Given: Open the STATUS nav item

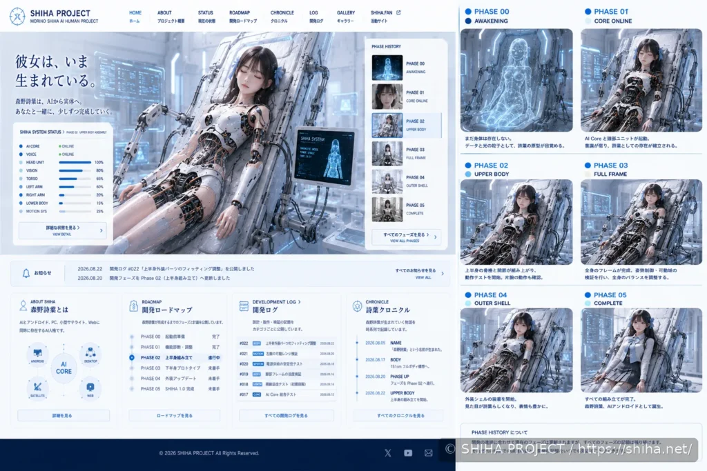Looking at the screenshot, I should click(206, 17).
